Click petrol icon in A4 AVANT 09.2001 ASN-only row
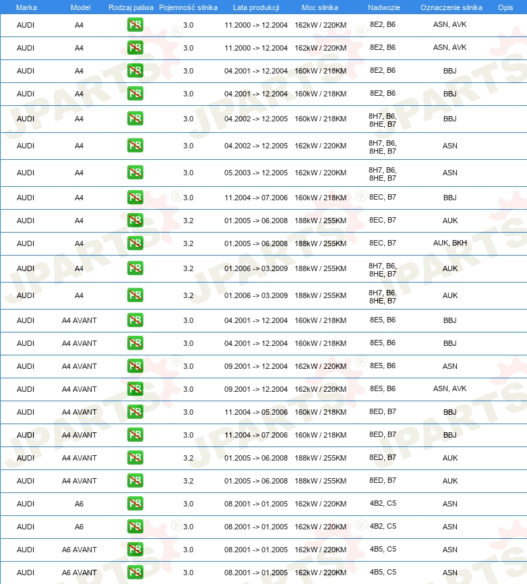527x584 pixels. pos(135,366)
